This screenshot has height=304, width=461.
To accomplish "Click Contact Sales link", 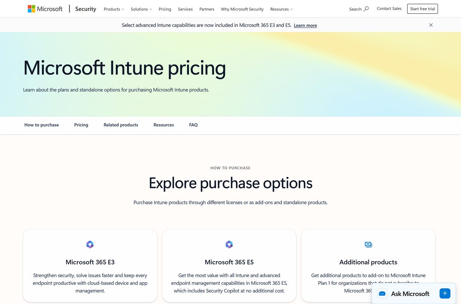I will click(x=389, y=8).
